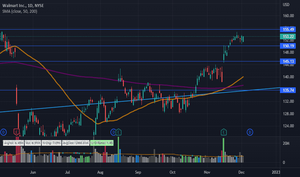Click the AvgSVol: $988.81M label
The width and height of the screenshot is (300, 177).
[x=76, y=143]
